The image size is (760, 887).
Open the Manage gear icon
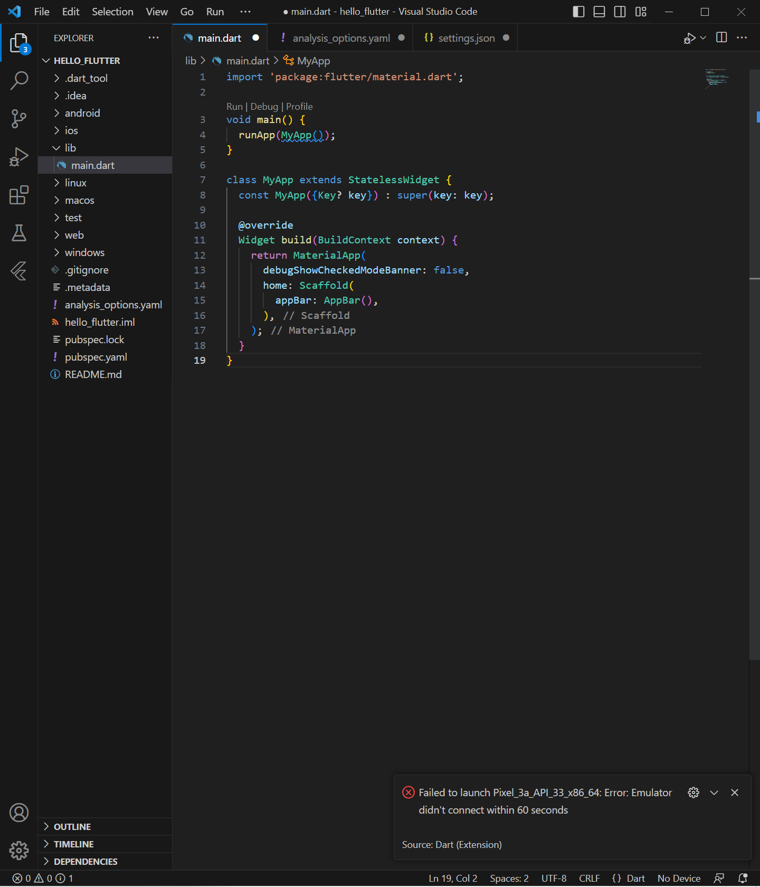(x=19, y=851)
